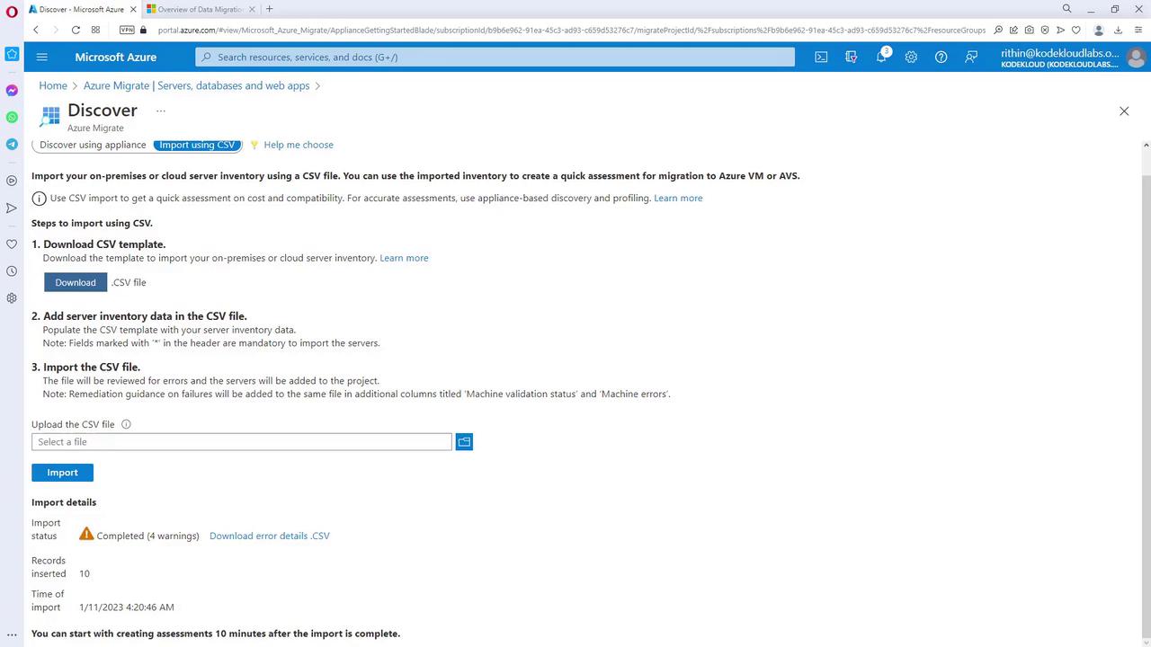Open the Azure portal hamburger menu

pos(41,57)
